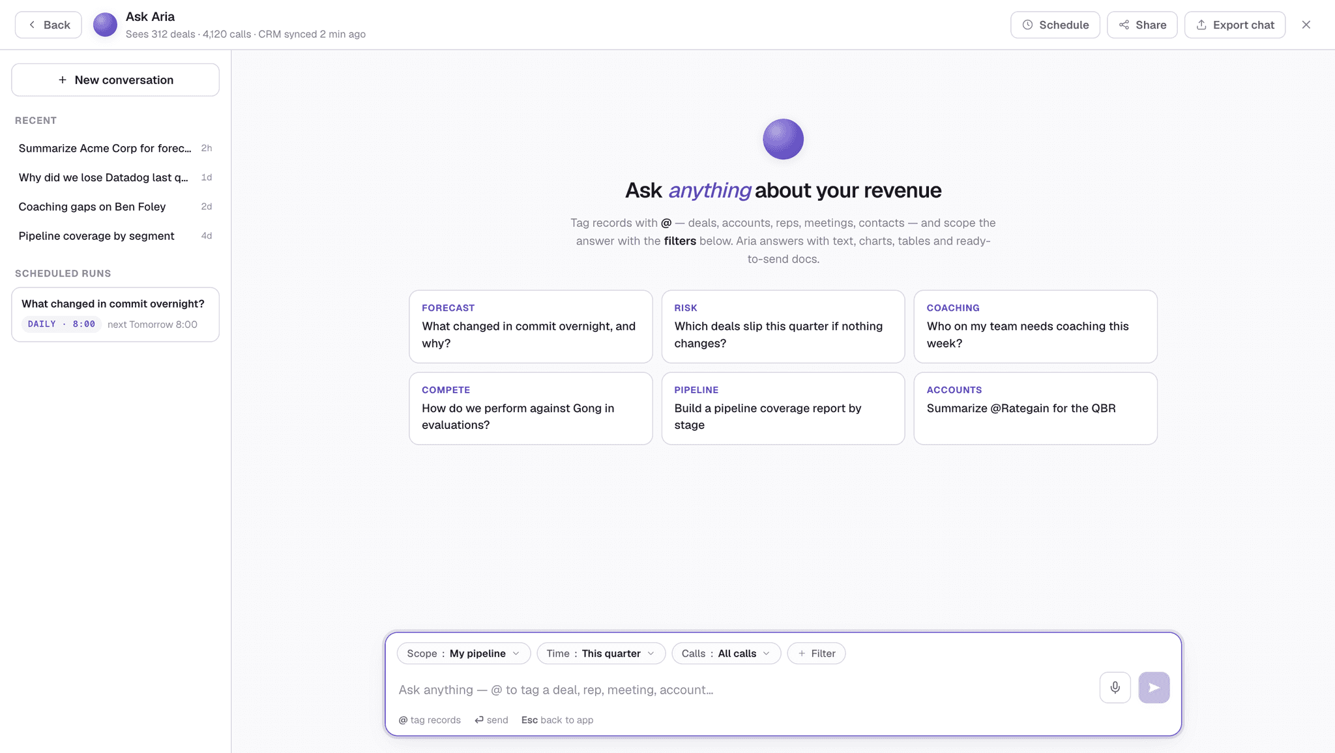Click the '@ tag records' hint
The width and height of the screenshot is (1335, 753).
430,720
